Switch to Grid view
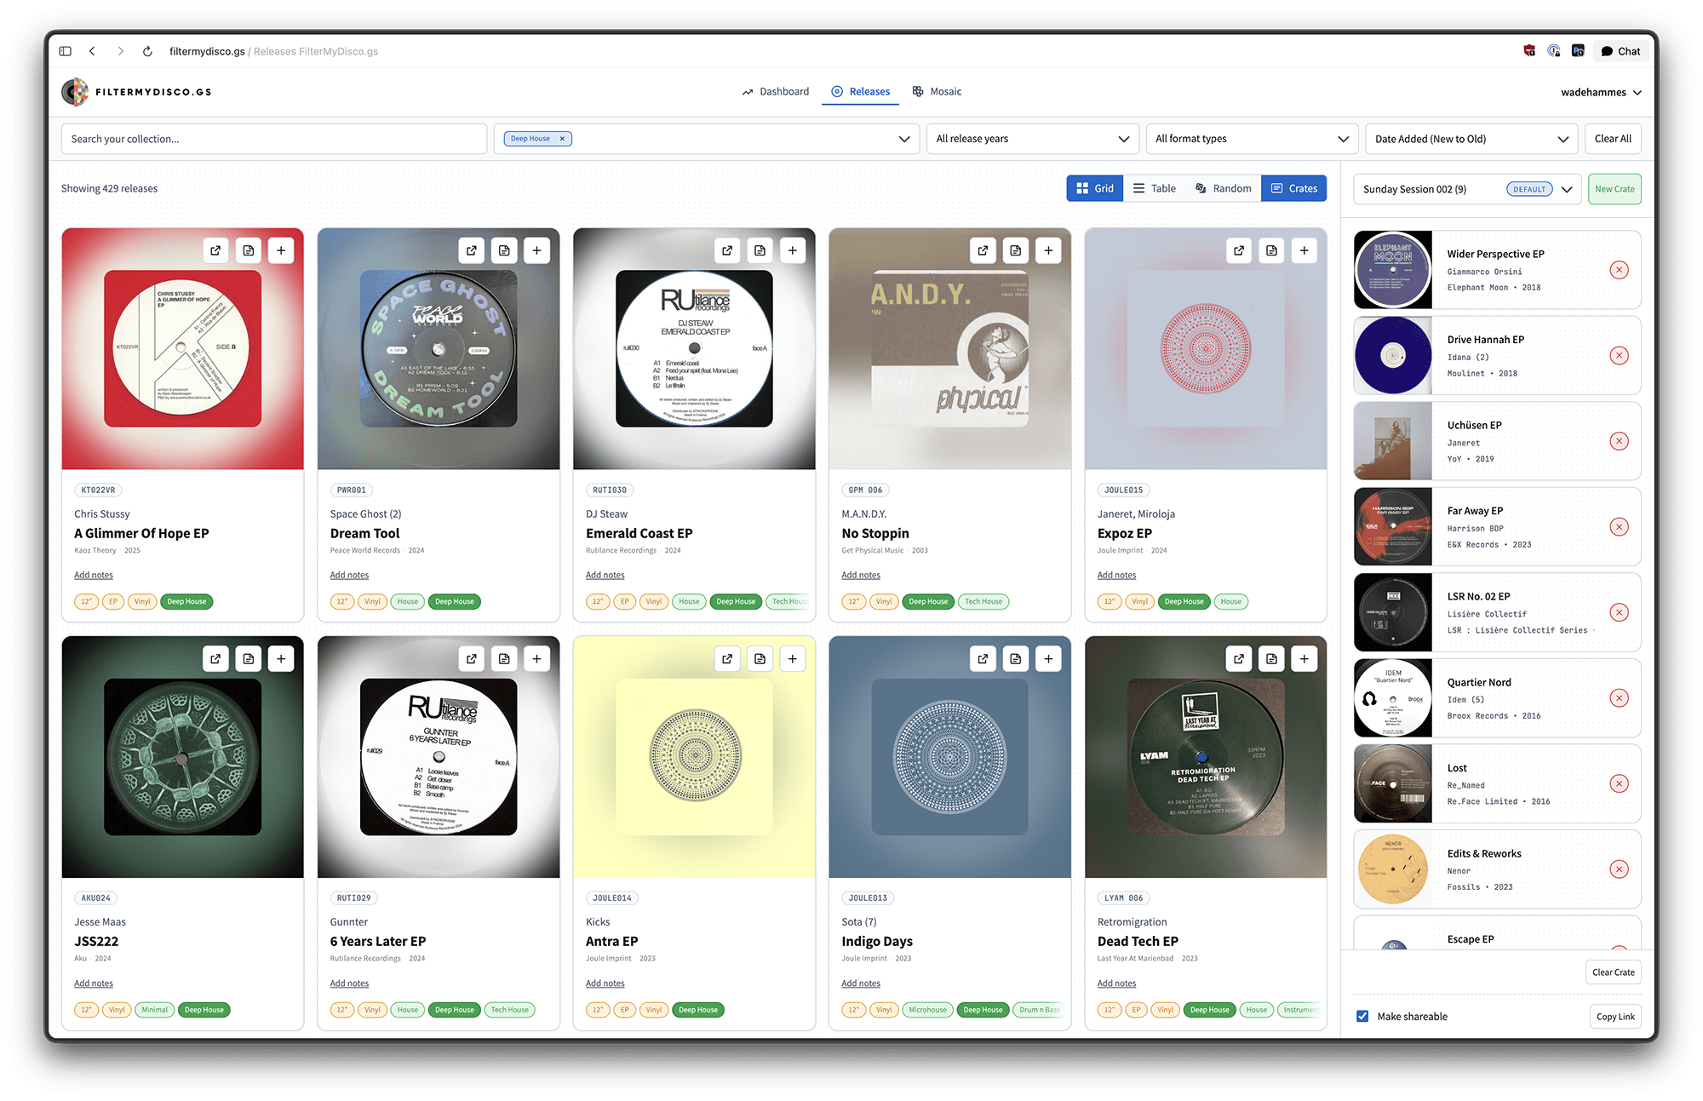Image resolution: width=1703 pixels, height=1101 pixels. [x=1094, y=188]
